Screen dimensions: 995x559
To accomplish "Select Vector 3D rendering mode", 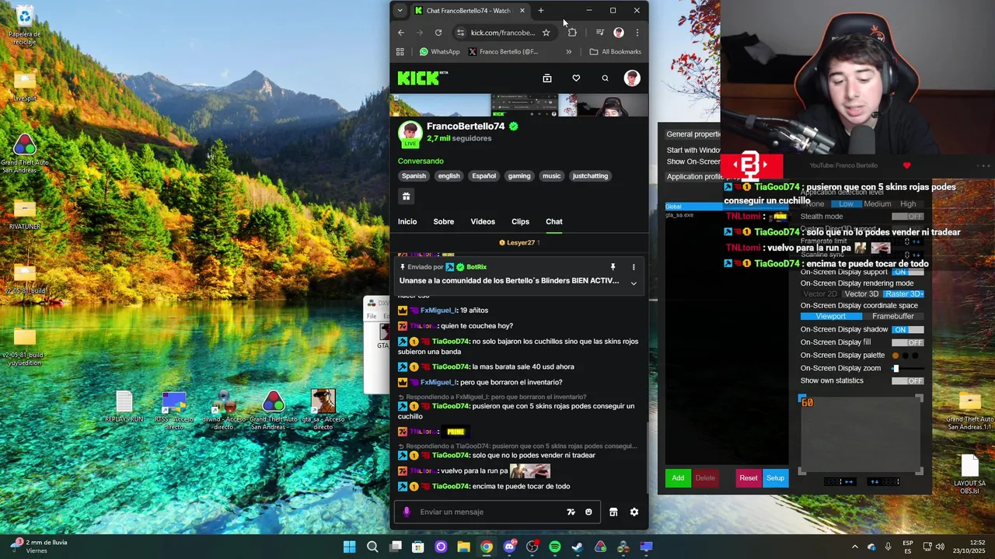I will 861,294.
